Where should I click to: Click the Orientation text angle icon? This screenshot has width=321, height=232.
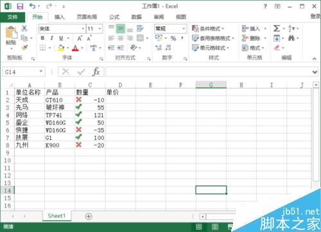[x=134, y=47]
